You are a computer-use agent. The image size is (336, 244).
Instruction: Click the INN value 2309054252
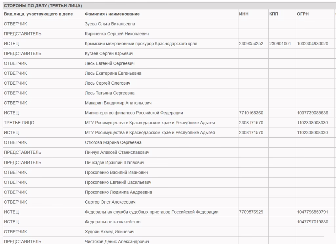[251, 44]
